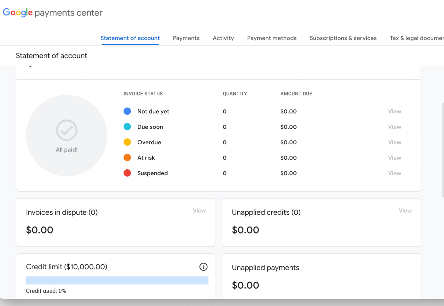
Task: Click the credit used progress bar
Action: [117, 280]
